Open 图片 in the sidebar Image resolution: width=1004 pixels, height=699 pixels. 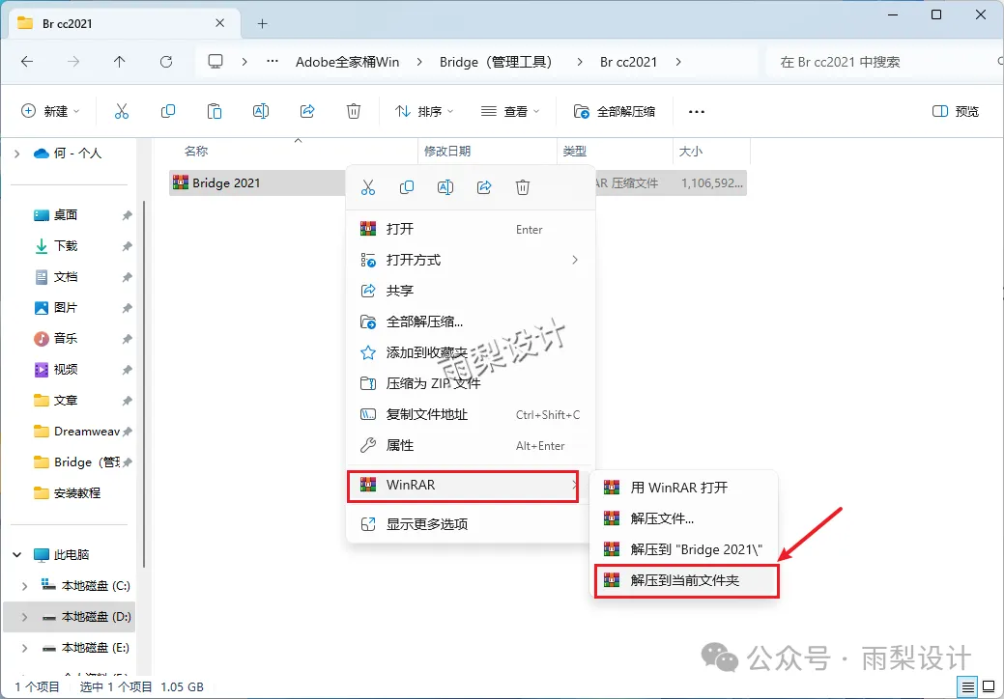[x=66, y=308]
